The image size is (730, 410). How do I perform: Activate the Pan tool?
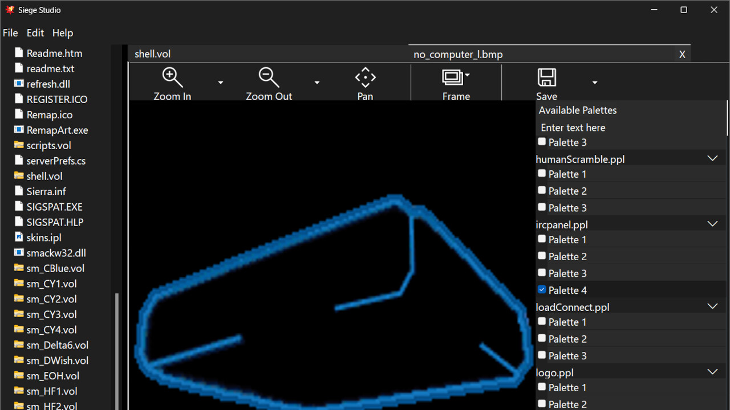pyautogui.click(x=365, y=83)
